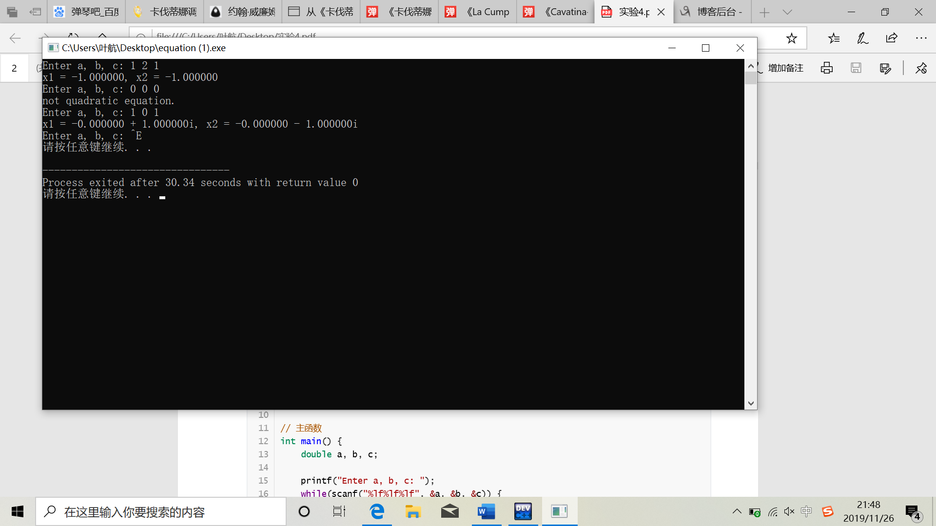Image resolution: width=936 pixels, height=526 pixels.
Task: Toggle the muted volume tray icon
Action: [x=789, y=511]
